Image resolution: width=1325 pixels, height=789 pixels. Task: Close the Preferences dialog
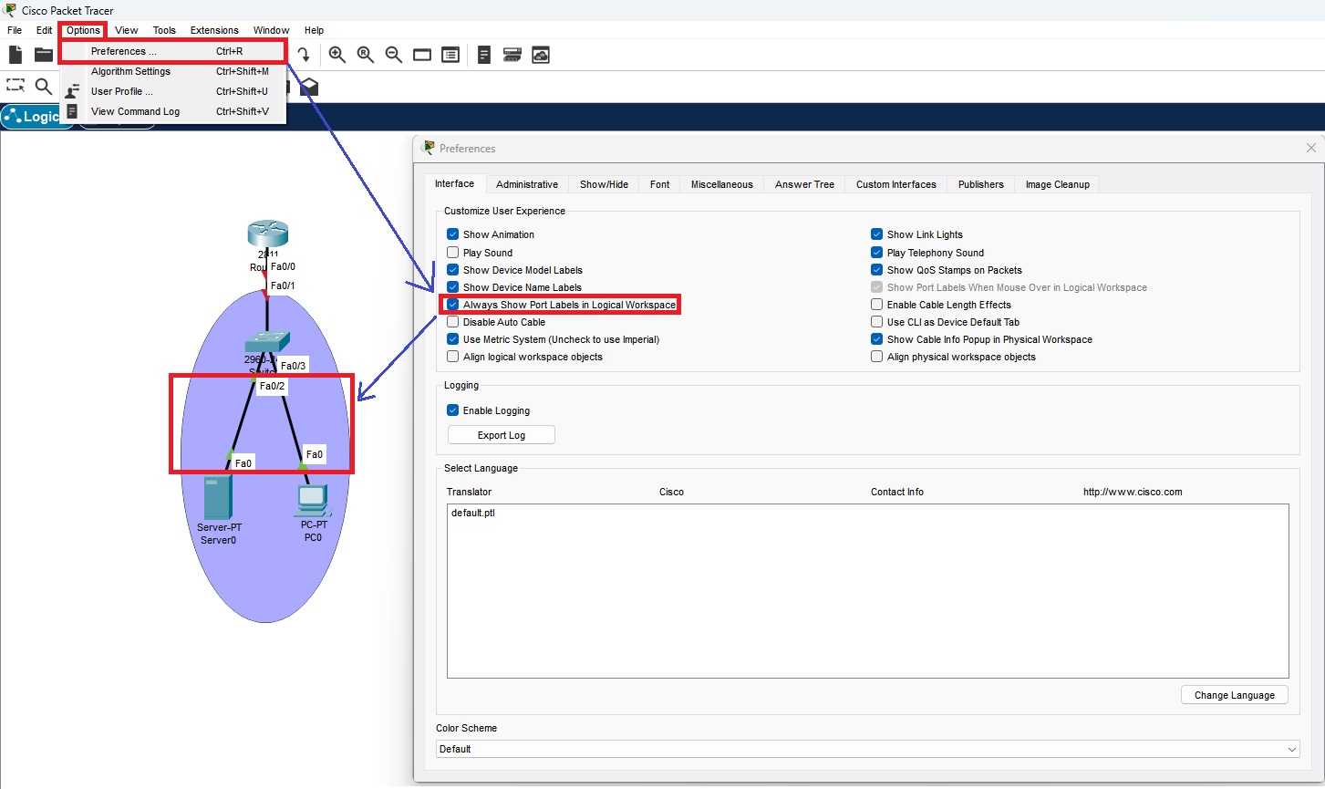pos(1310,148)
